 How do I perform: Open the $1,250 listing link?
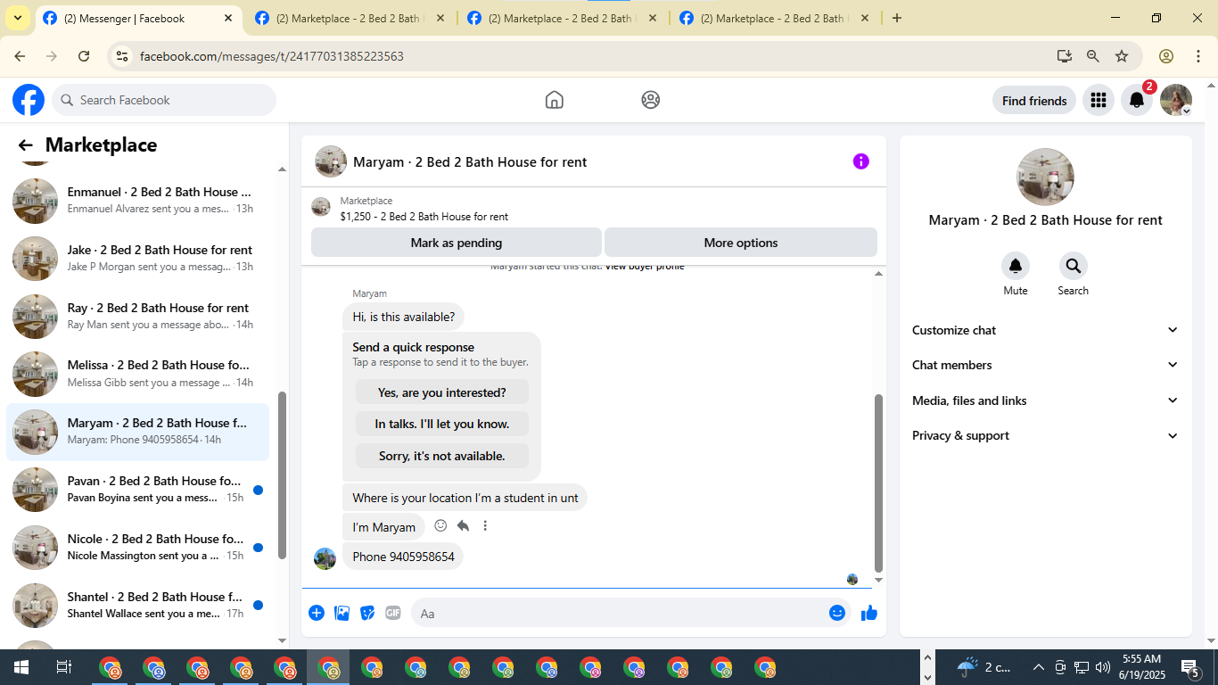424,217
